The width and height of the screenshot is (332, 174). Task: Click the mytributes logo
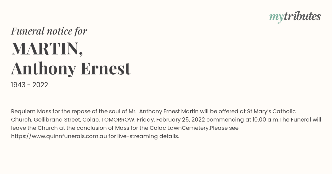coord(295,17)
